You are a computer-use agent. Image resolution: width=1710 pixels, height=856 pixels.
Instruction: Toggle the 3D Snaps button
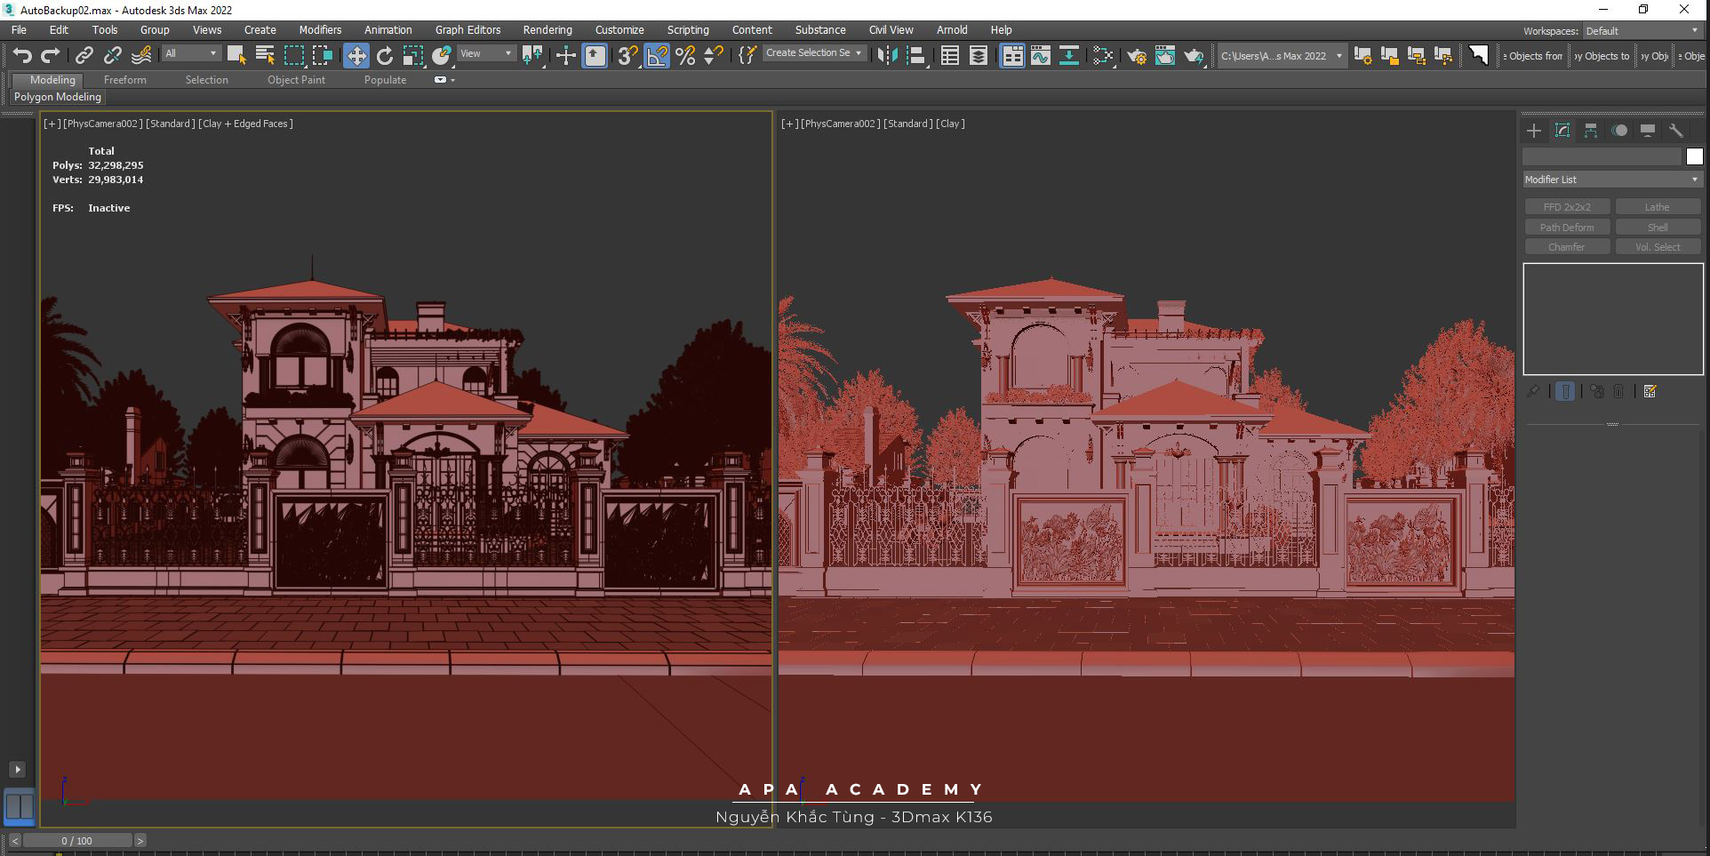[x=627, y=56]
